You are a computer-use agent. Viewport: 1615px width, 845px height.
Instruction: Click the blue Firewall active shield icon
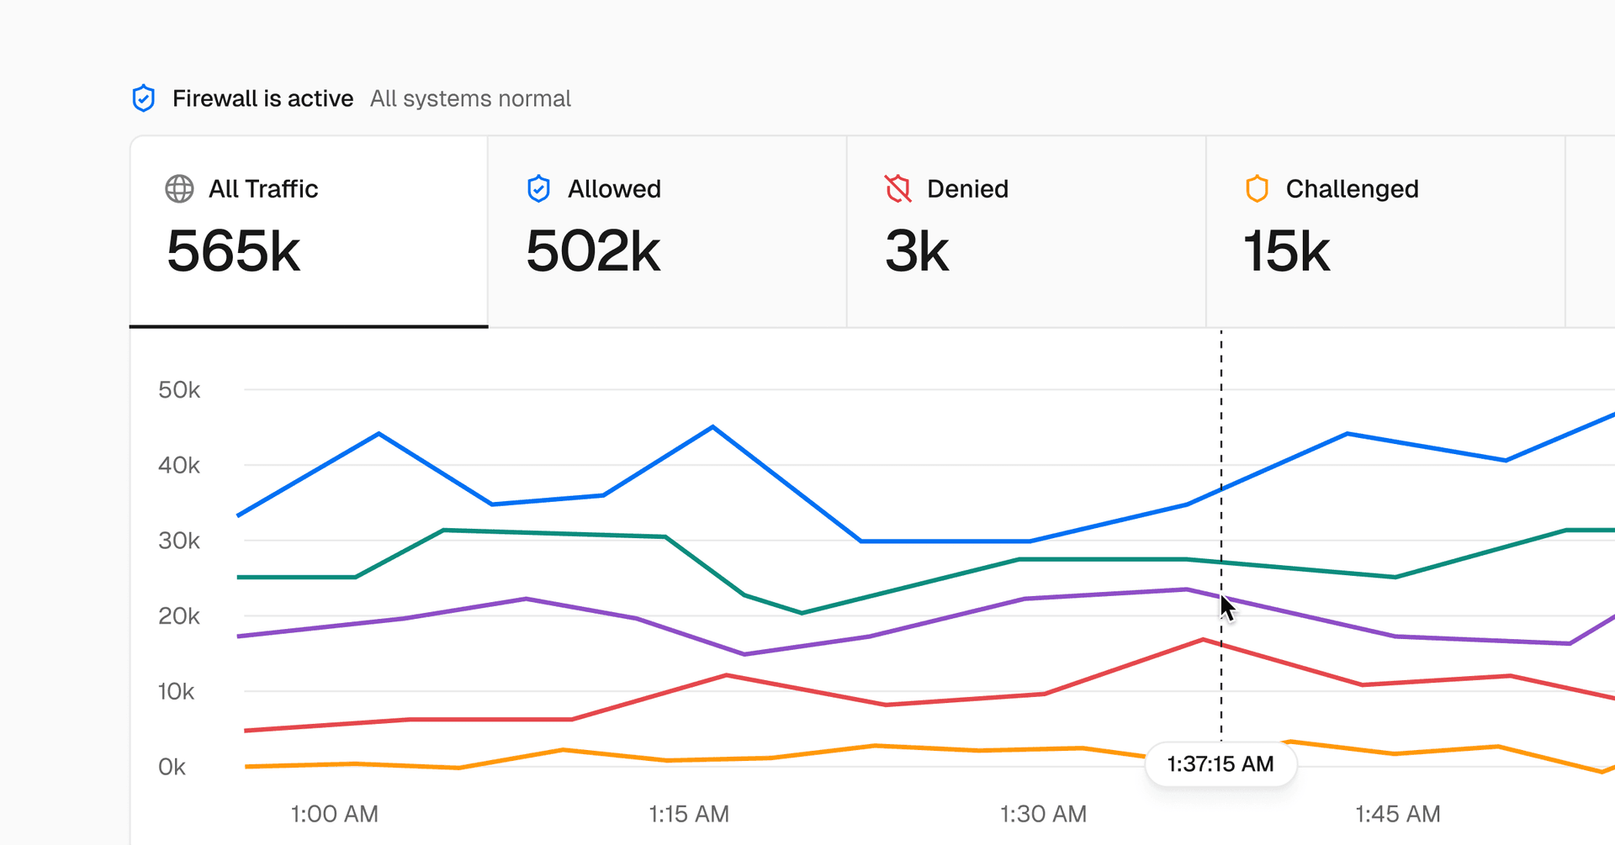coord(144,98)
